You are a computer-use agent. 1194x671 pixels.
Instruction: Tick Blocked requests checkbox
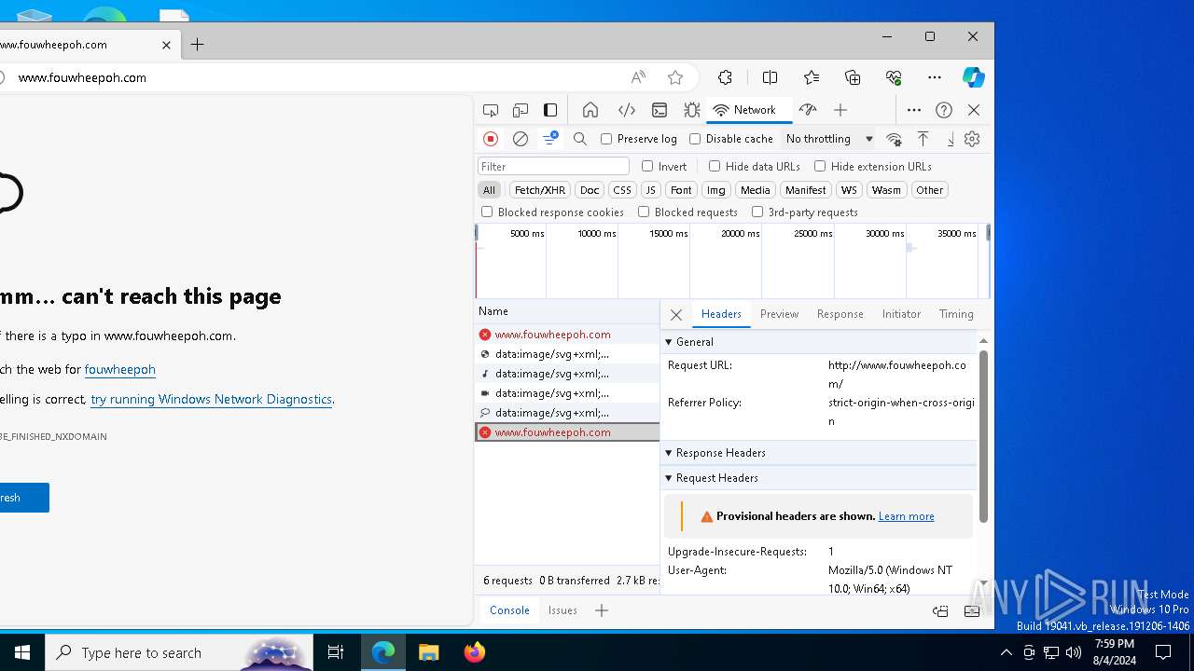click(644, 212)
